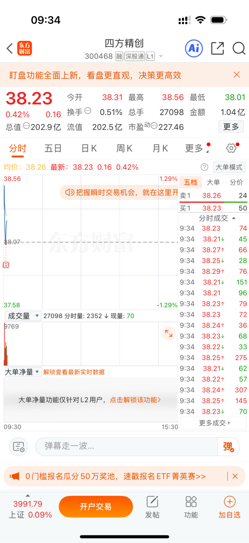Tap the B marker on chart

(6, 265)
